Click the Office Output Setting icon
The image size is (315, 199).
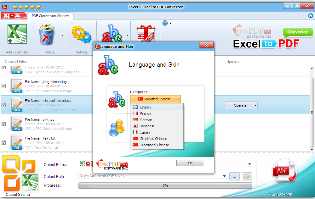pos(20,173)
